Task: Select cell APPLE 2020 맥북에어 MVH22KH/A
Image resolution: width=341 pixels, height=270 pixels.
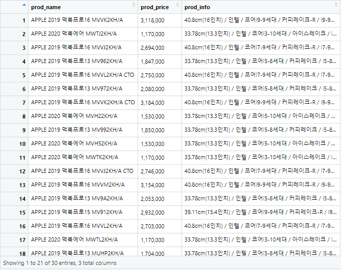Action: [83, 116]
